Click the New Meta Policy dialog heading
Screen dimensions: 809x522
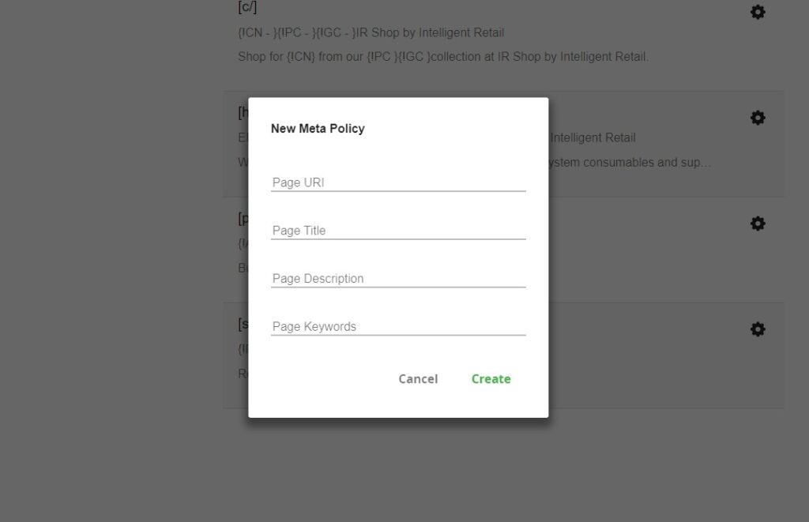click(318, 129)
